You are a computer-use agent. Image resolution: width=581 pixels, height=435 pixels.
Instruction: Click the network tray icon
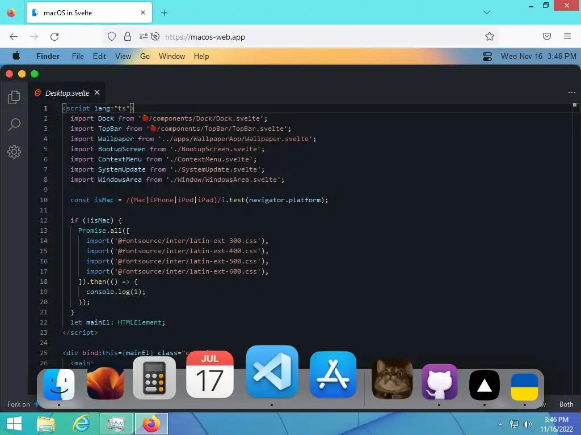pos(514,424)
